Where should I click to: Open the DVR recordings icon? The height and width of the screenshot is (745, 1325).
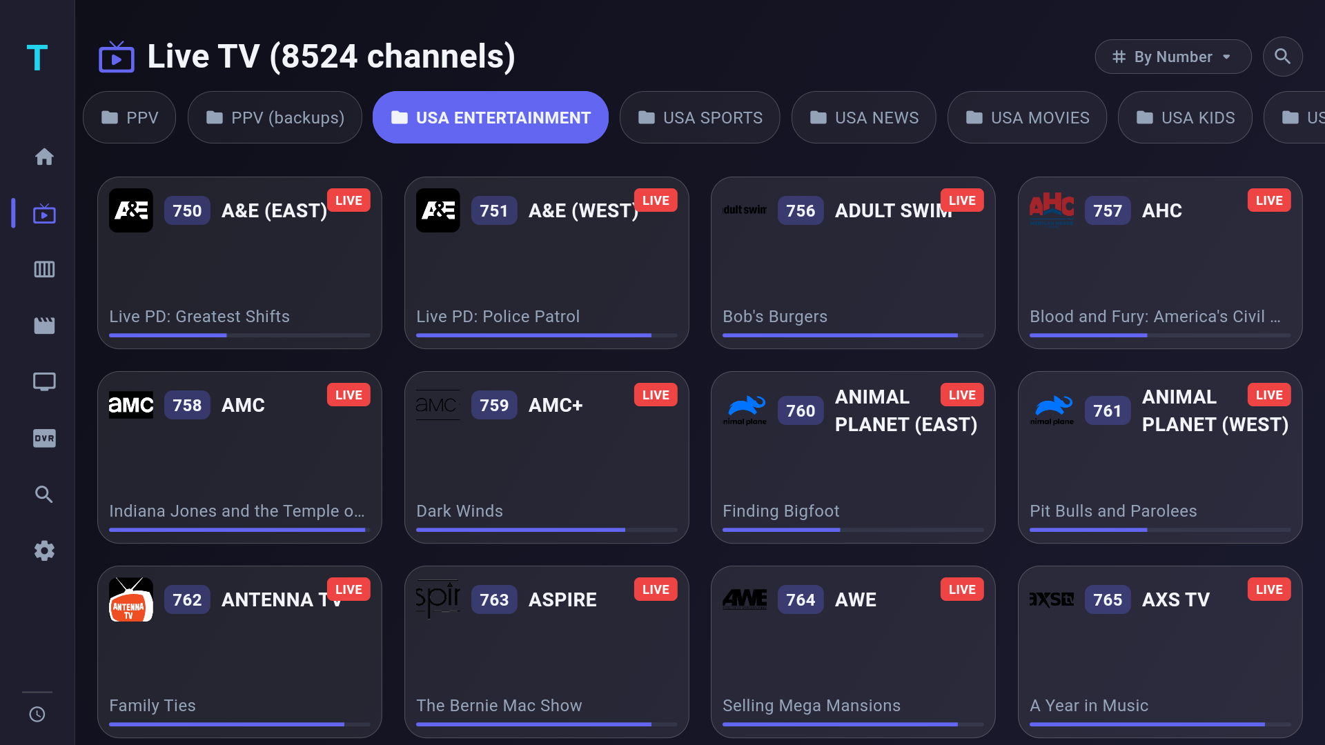coord(44,438)
